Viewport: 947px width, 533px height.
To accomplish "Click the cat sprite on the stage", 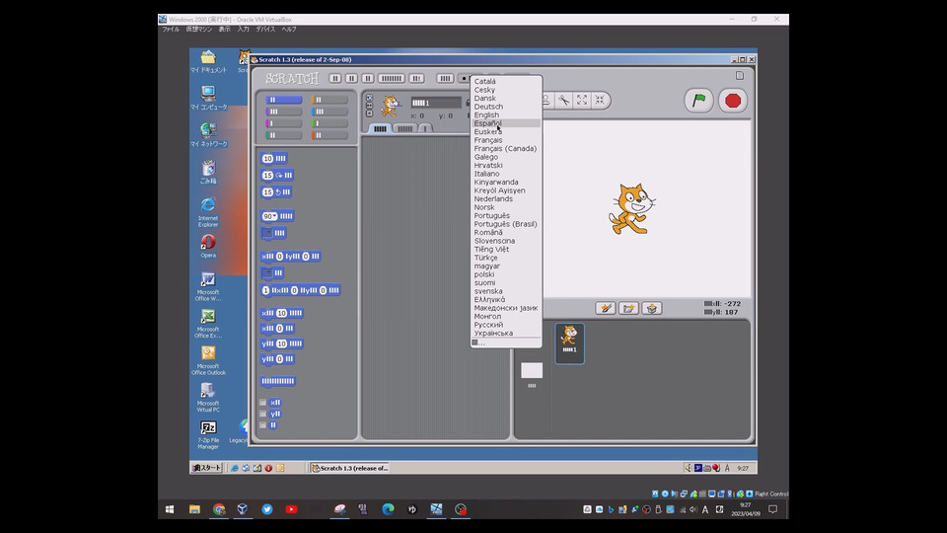I will pos(631,209).
